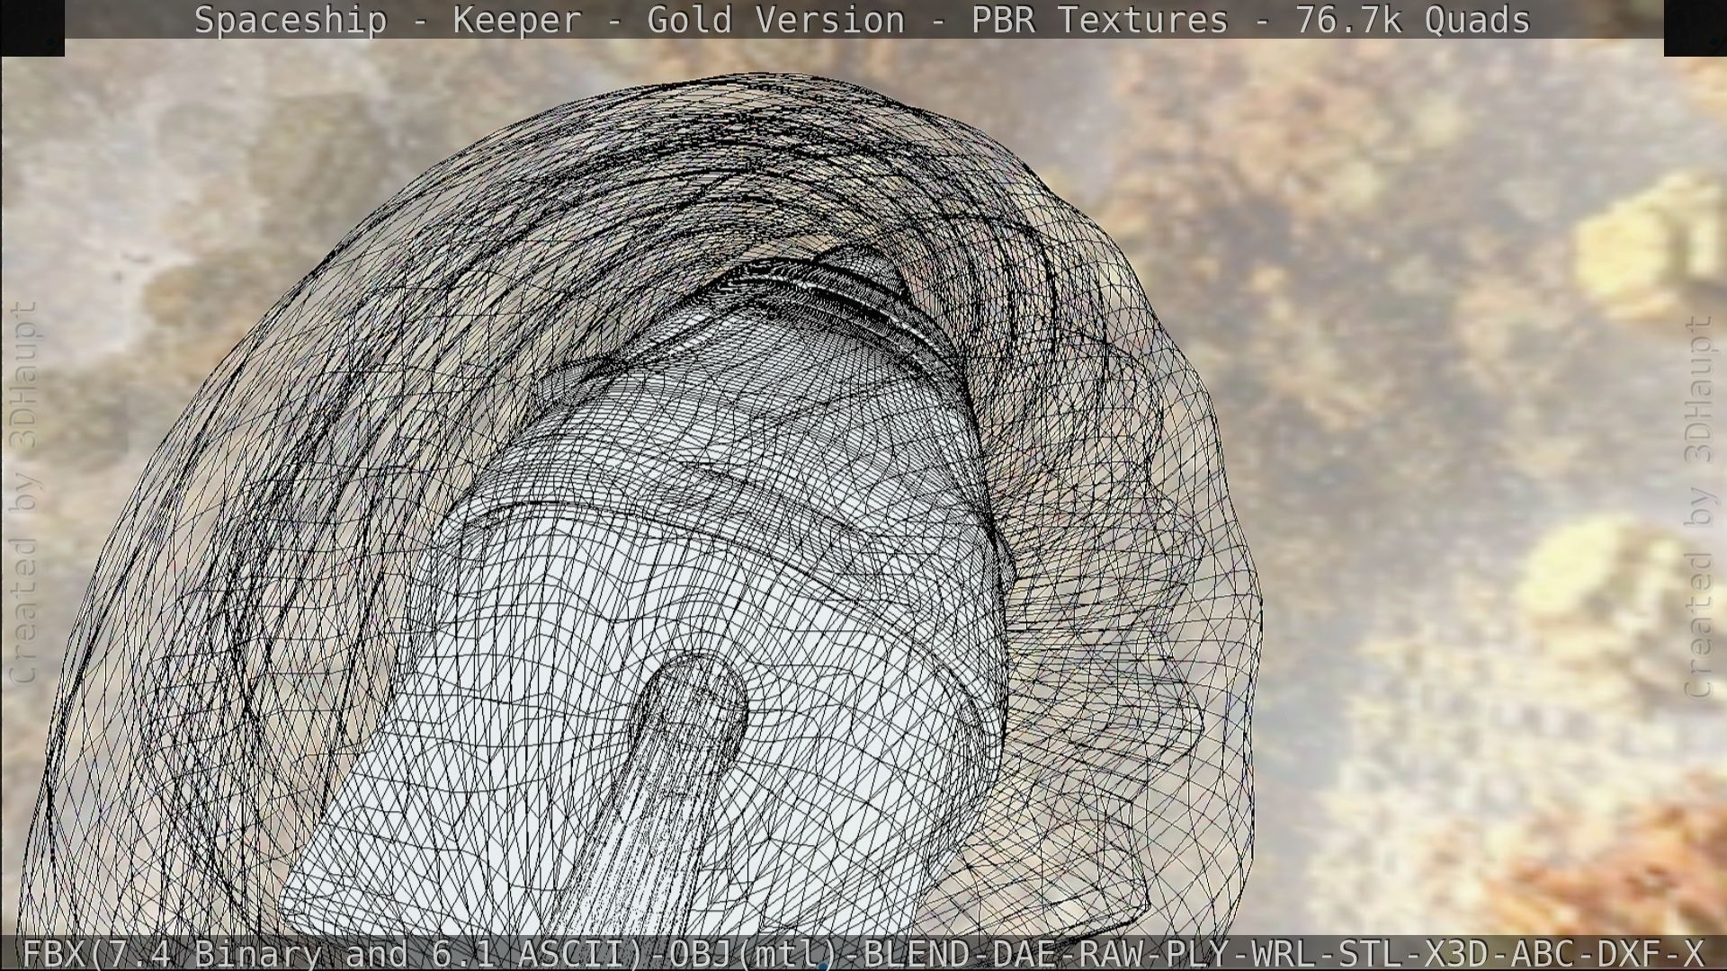Click the black square in top-right corner
The width and height of the screenshot is (1727, 971).
pyautogui.click(x=1695, y=27)
